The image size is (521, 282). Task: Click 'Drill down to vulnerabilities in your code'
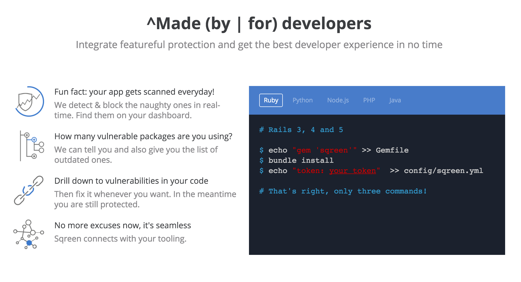point(131,181)
